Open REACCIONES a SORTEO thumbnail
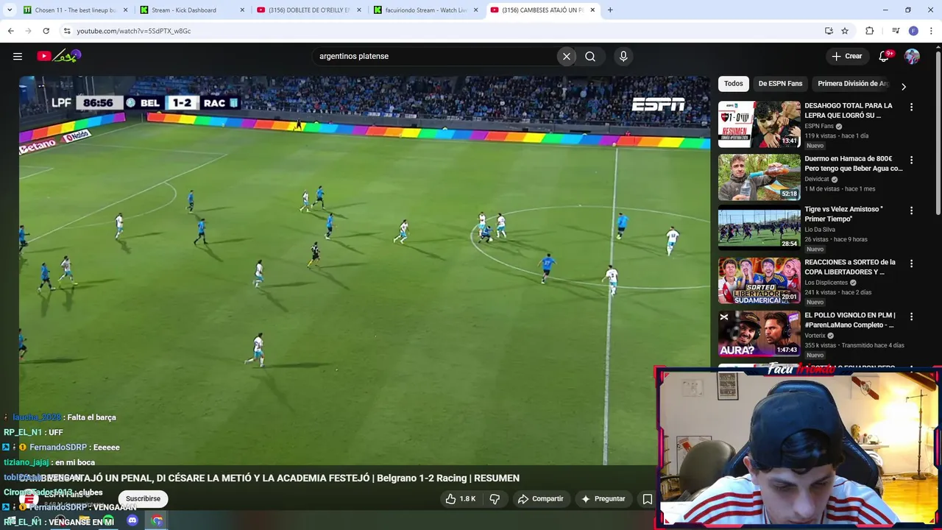942x530 pixels. (x=759, y=280)
